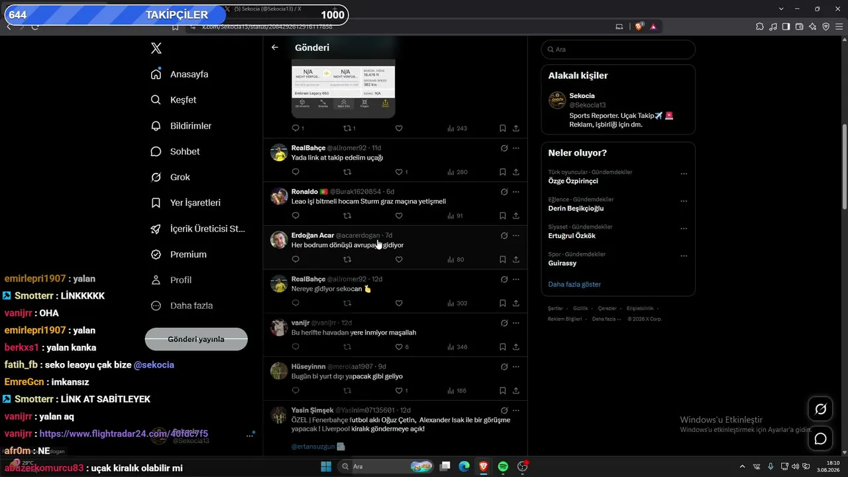Open Brave Shields icon in address bar
The image size is (848, 477).
pyautogui.click(x=639, y=26)
